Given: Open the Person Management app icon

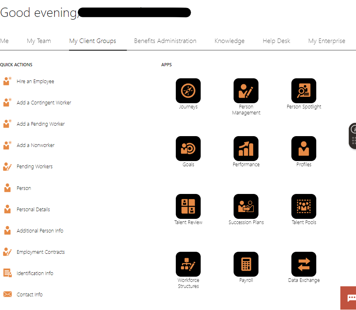Looking at the screenshot, I should click(246, 91).
